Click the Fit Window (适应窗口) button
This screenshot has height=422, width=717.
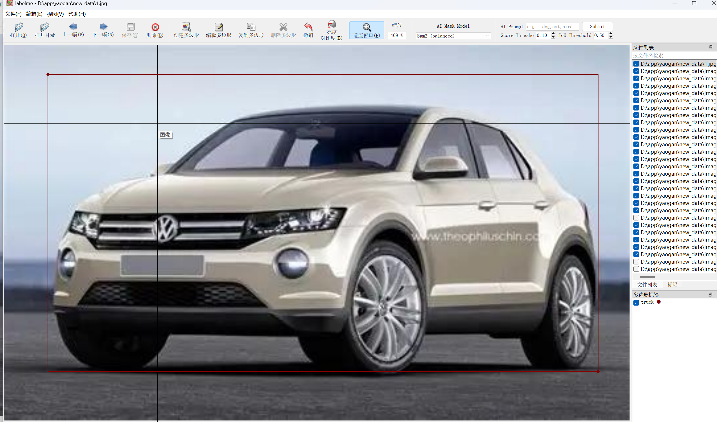tap(366, 30)
